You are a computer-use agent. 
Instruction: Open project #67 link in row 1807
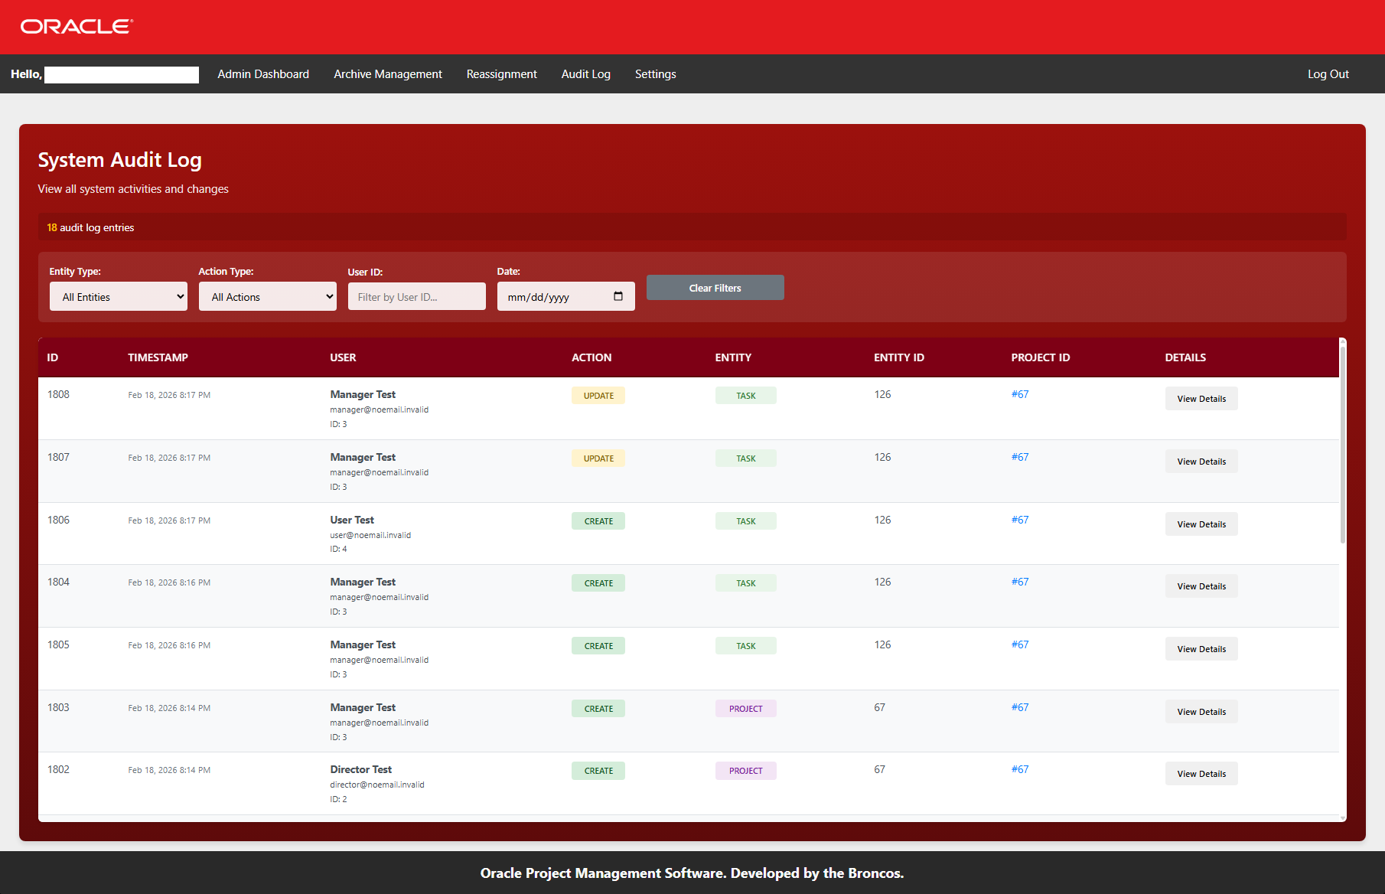pyautogui.click(x=1020, y=457)
